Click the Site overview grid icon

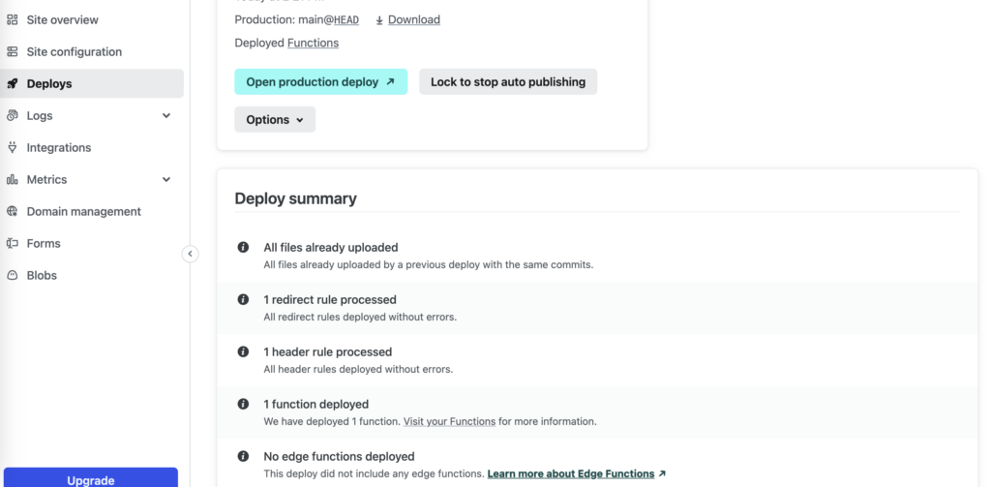coord(13,19)
